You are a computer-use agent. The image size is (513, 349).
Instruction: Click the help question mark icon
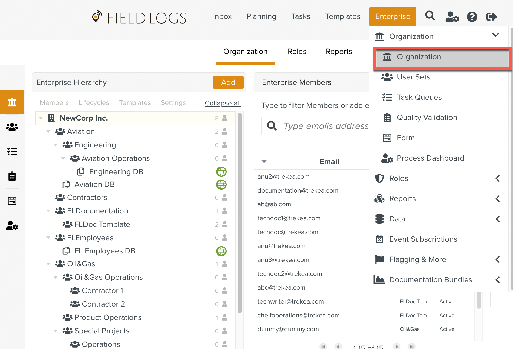(472, 17)
